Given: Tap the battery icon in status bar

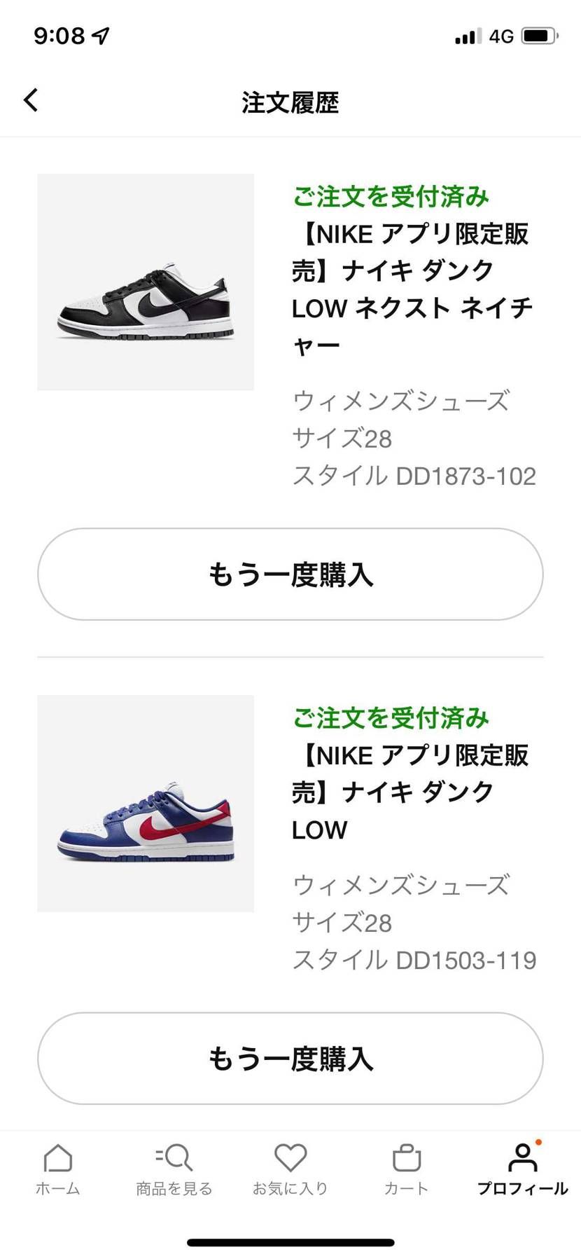Looking at the screenshot, I should click(540, 36).
